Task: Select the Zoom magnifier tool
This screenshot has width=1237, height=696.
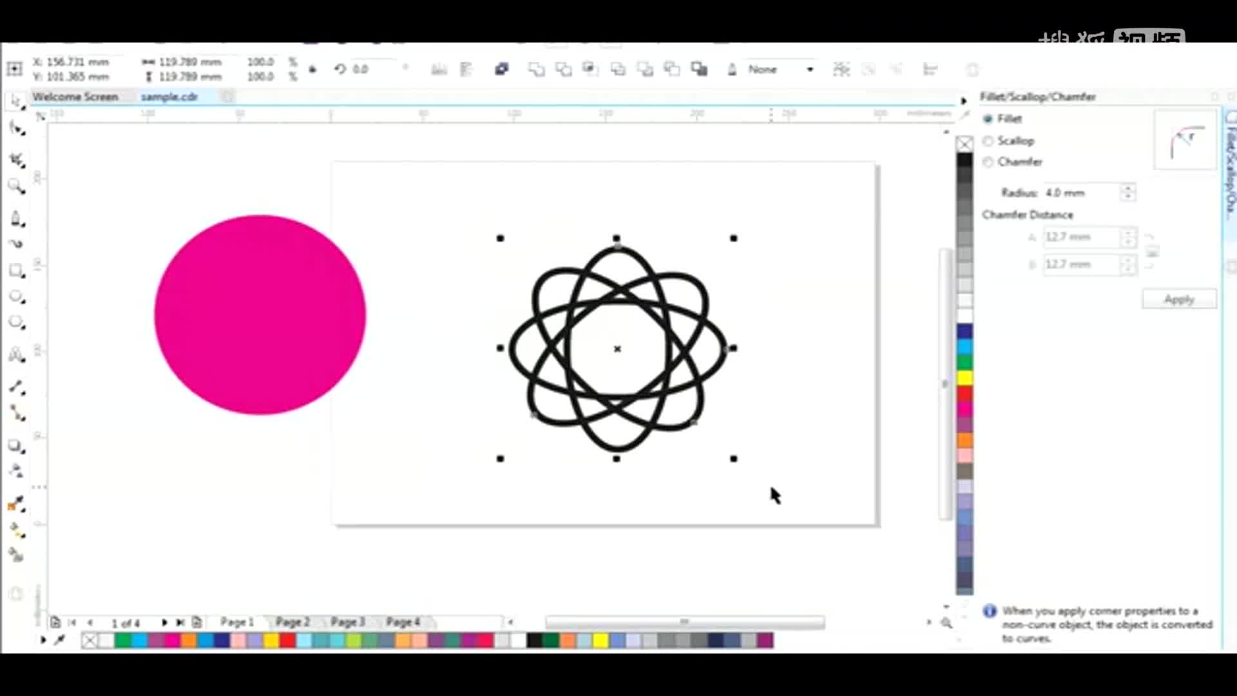Action: 17,187
